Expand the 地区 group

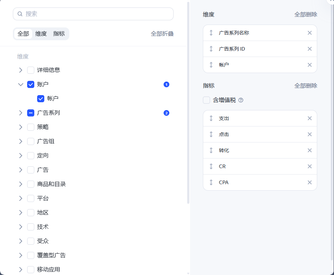[x=21, y=213]
